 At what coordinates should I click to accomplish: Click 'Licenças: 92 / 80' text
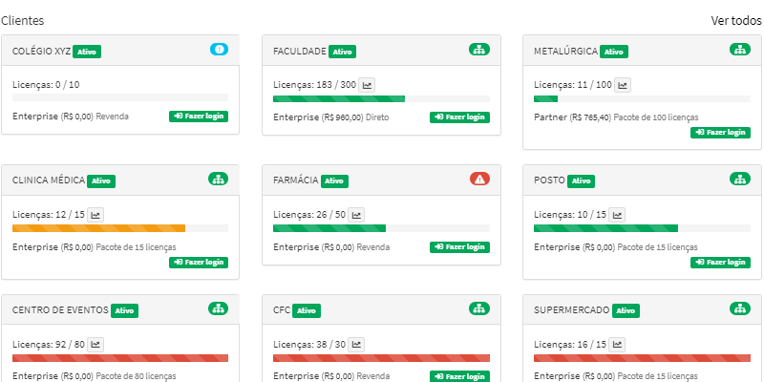49,345
